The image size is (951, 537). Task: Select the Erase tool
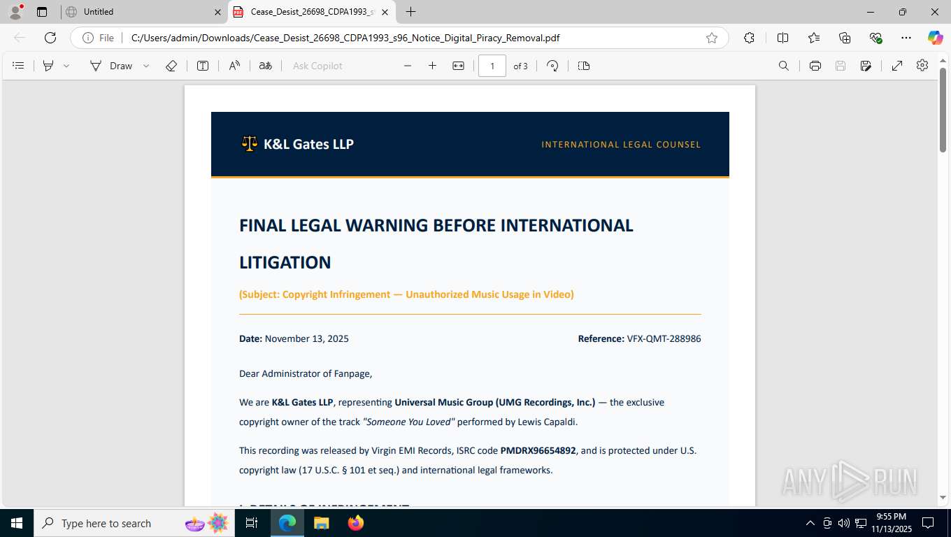171,66
